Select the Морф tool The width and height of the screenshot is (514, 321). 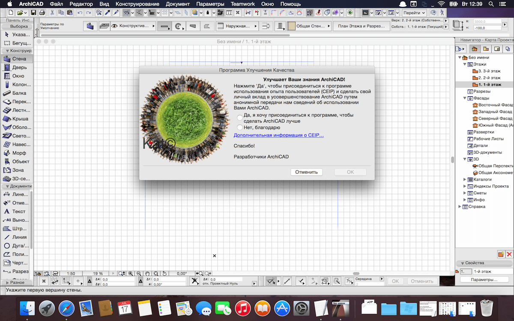click(16, 153)
